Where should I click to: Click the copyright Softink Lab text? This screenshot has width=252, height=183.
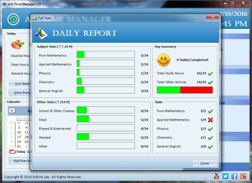(x=43, y=177)
